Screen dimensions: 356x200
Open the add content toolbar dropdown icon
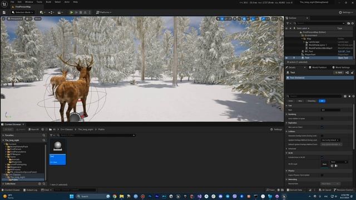pos(42,12)
